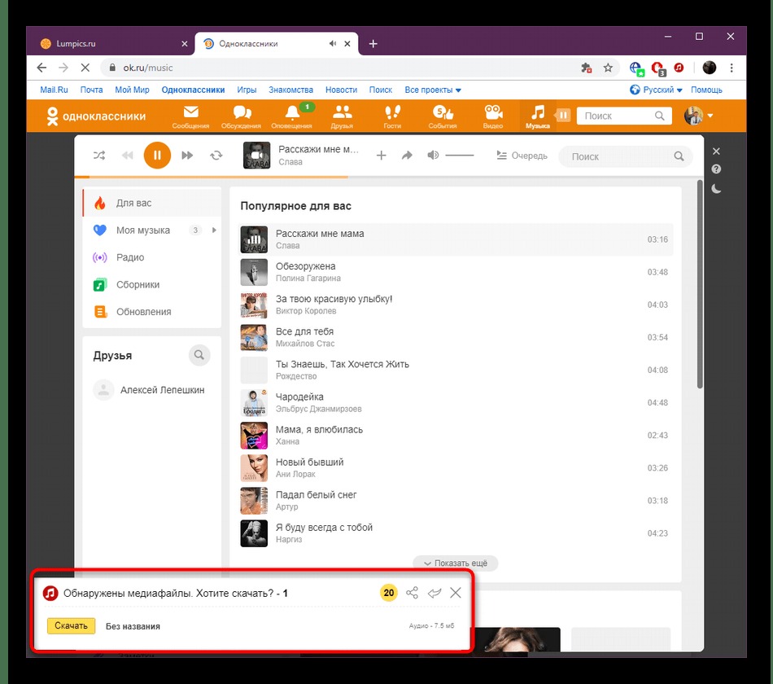This screenshot has height=684, width=773.
Task: Share from the download popup
Action: [413, 593]
